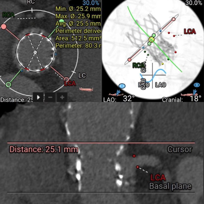Click the 'Min. Ø: 25.2 mm' measurement

point(78,9)
